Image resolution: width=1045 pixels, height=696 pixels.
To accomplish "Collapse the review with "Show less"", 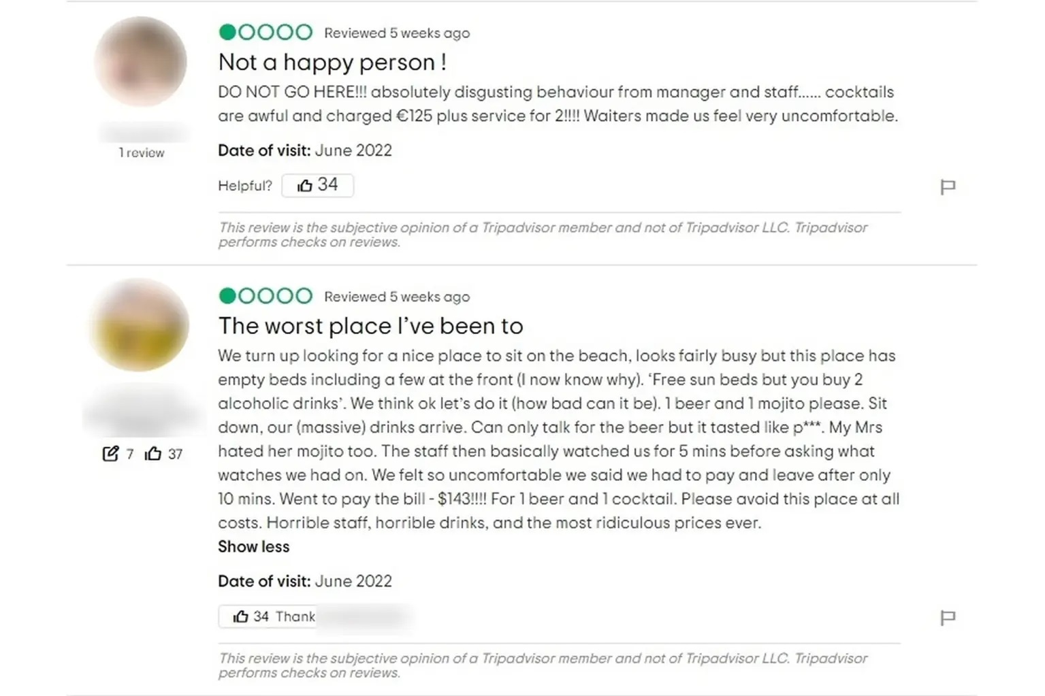I will click(253, 546).
